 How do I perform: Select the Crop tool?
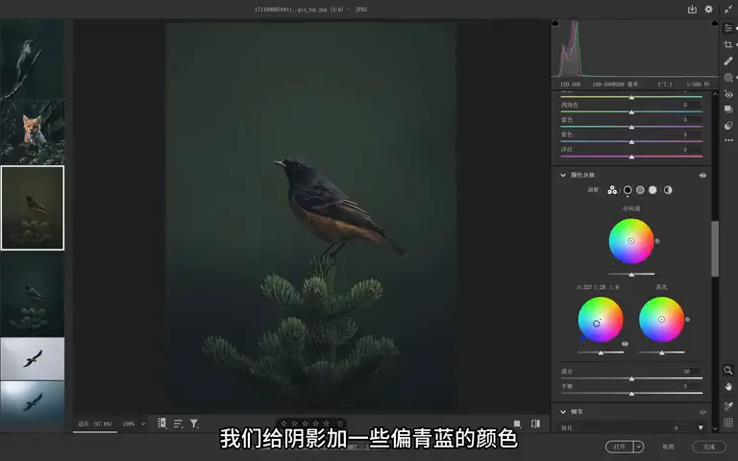click(x=728, y=45)
